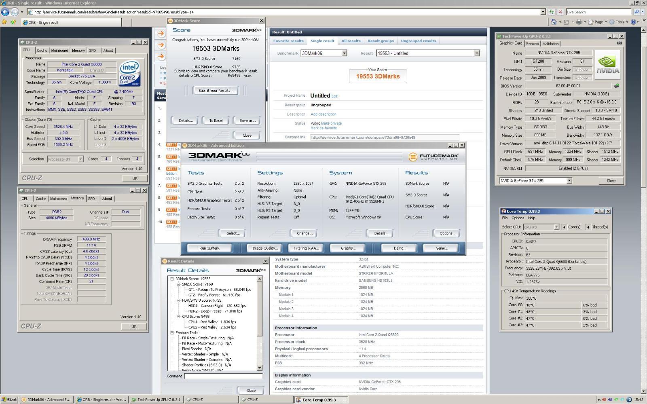Open the Options menu in Core Temp
Screen dimensions: 647x404
pyautogui.click(x=518, y=218)
